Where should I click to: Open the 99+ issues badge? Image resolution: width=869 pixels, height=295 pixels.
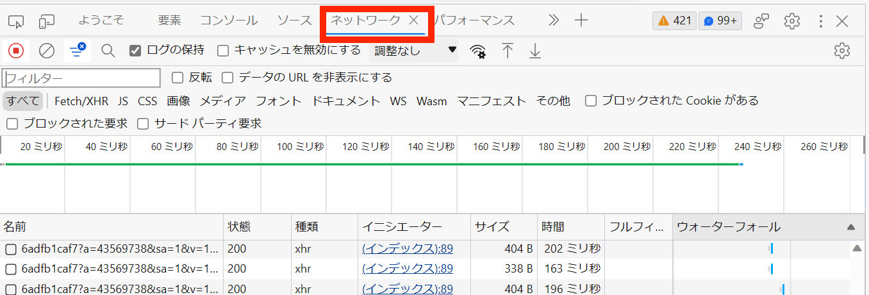(x=720, y=21)
